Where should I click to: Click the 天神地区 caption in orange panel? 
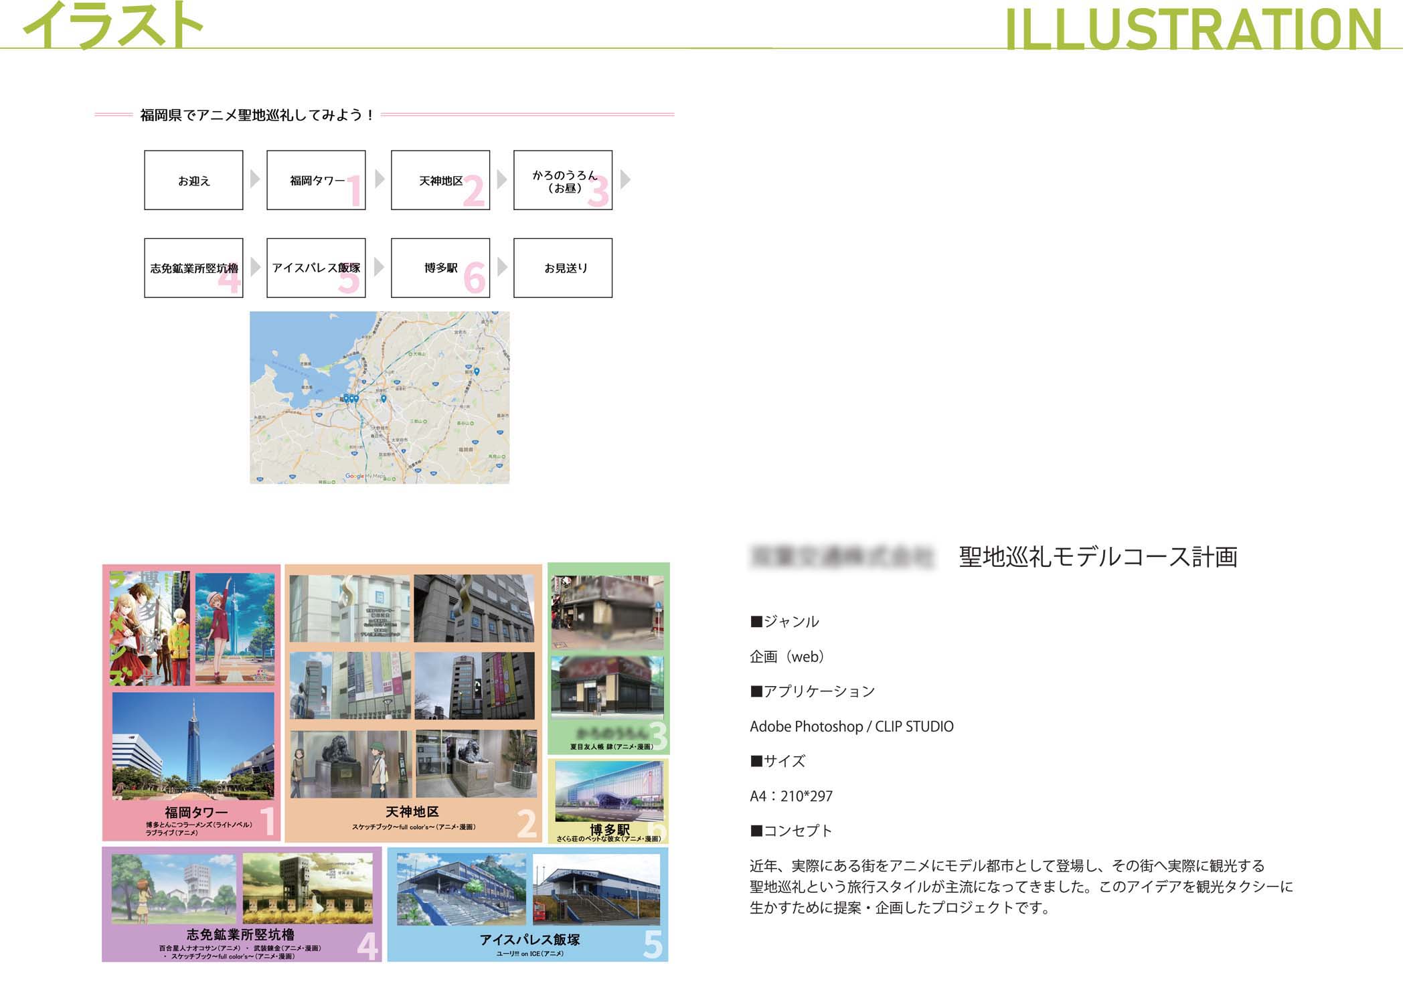pyautogui.click(x=412, y=812)
